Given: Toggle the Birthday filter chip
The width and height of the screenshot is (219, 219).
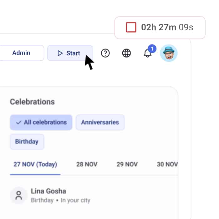Looking at the screenshot, I should pos(27,142).
